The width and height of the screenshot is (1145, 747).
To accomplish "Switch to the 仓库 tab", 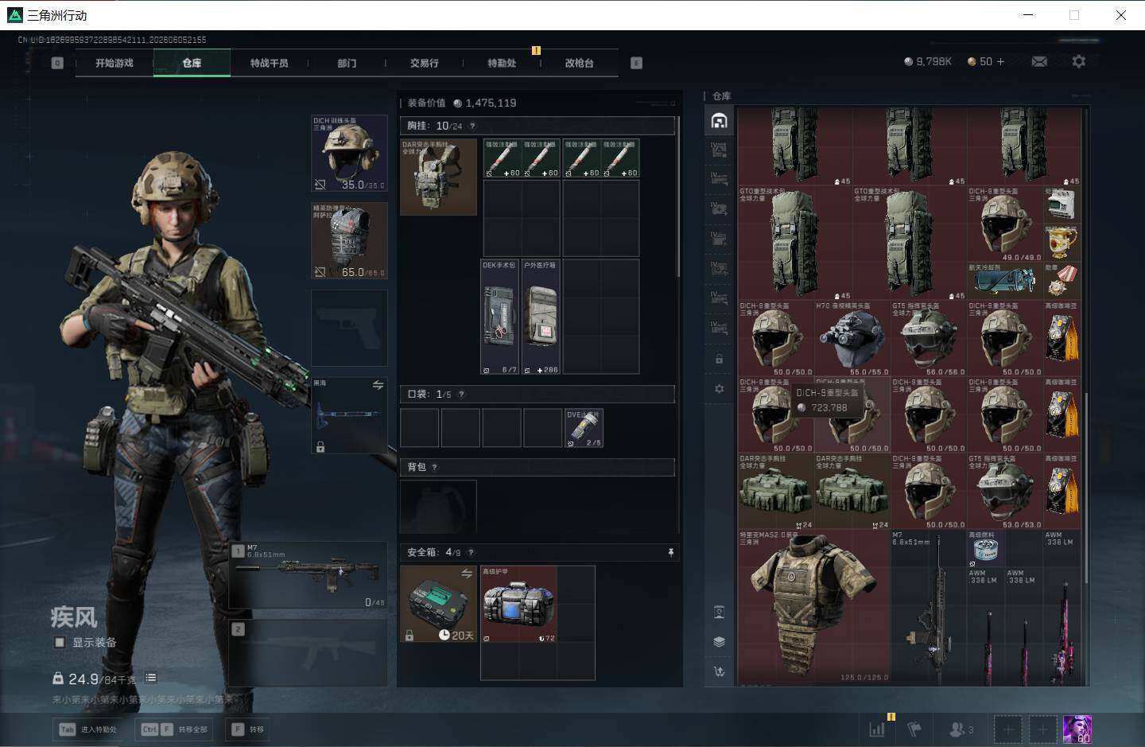I will 192,63.
